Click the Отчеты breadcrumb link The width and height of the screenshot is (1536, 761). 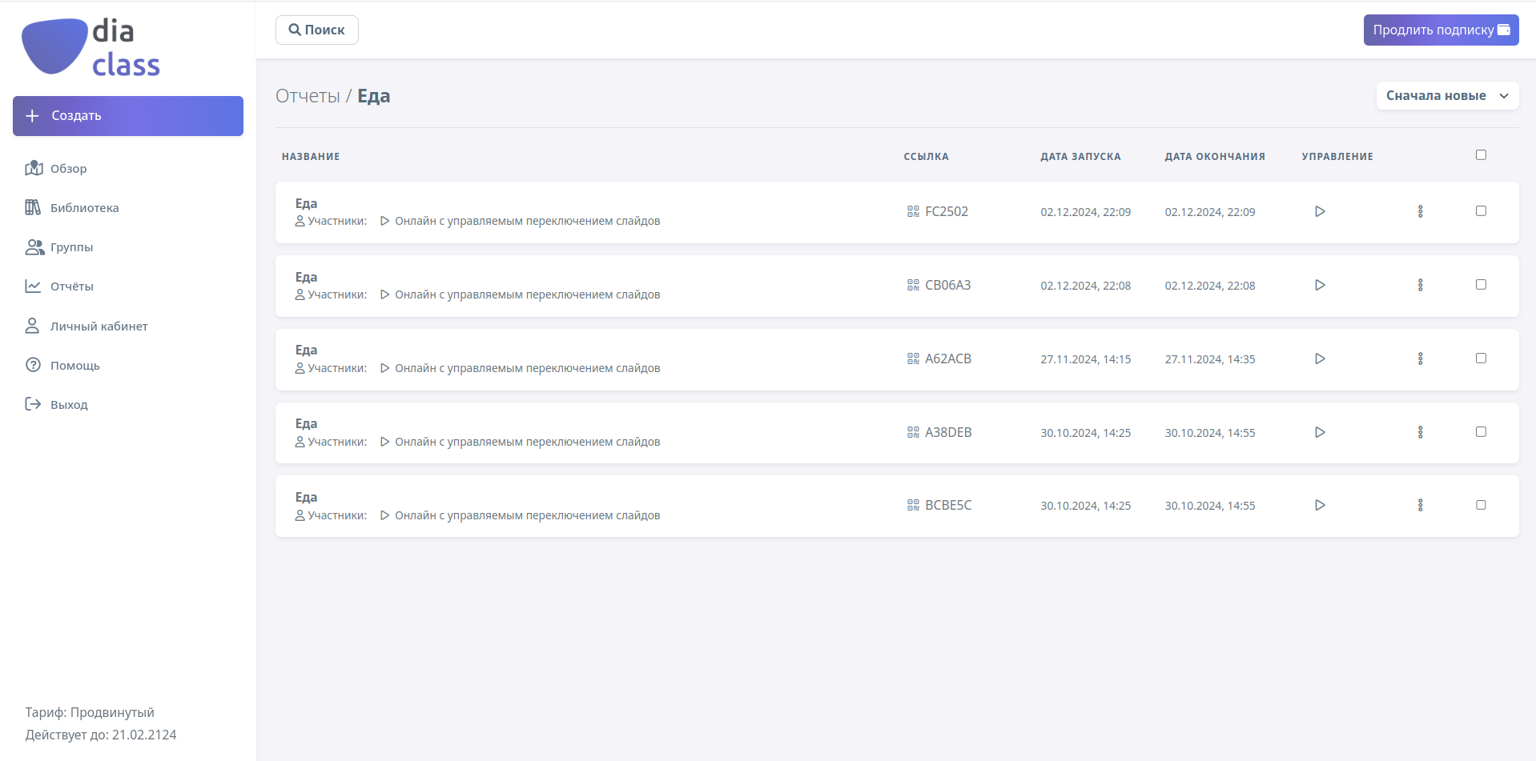(308, 96)
